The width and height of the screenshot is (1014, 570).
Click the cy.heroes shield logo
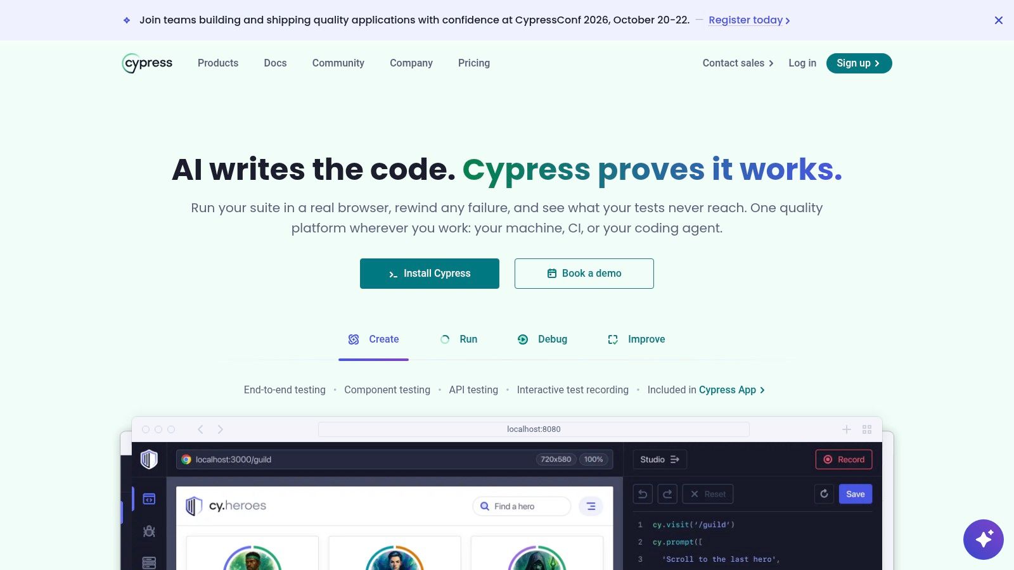[194, 506]
